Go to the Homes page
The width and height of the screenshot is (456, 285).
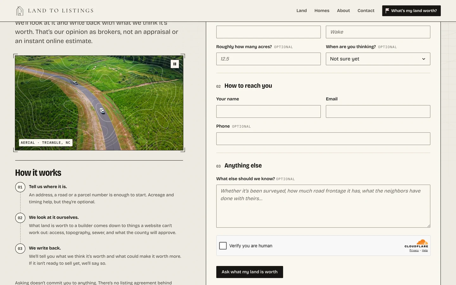point(322,11)
